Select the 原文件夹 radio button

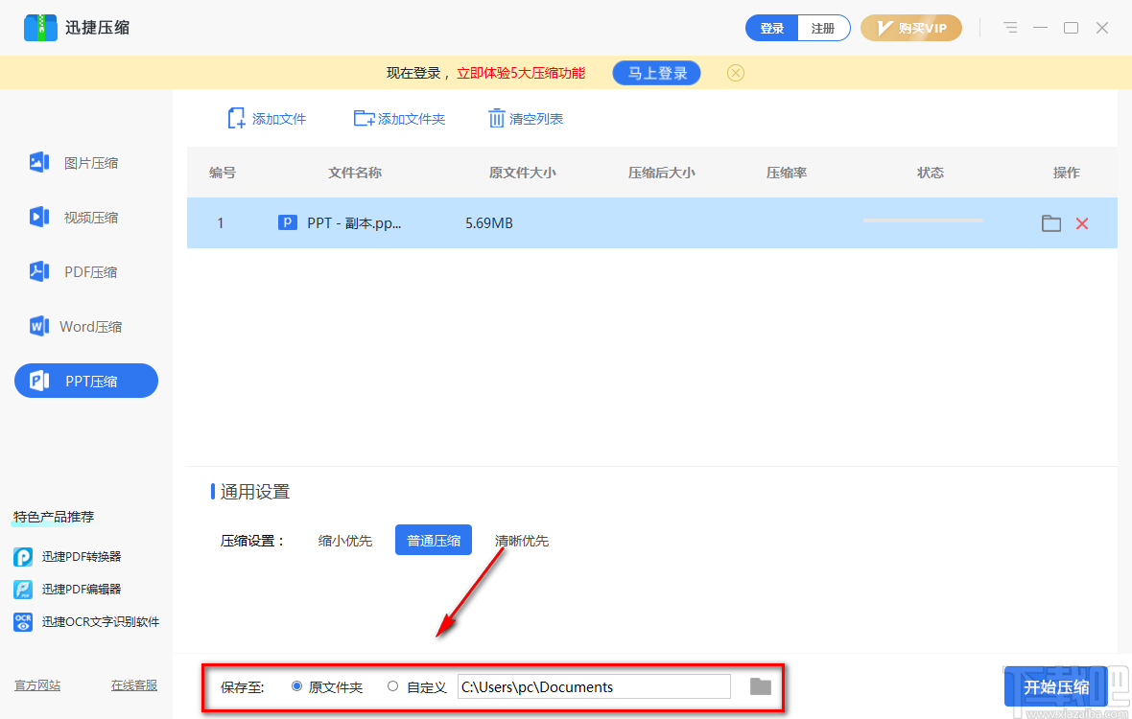[296, 685]
